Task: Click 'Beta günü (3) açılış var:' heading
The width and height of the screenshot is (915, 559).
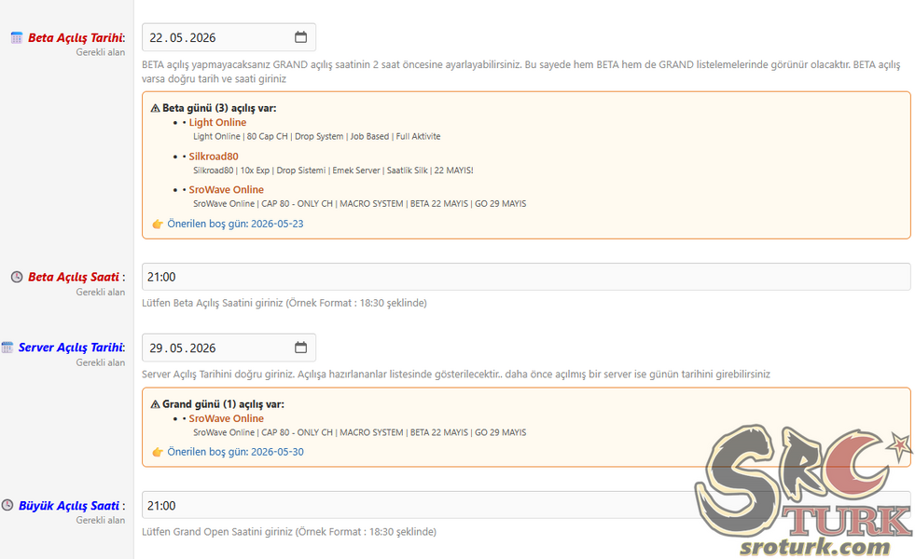Action: click(x=219, y=108)
